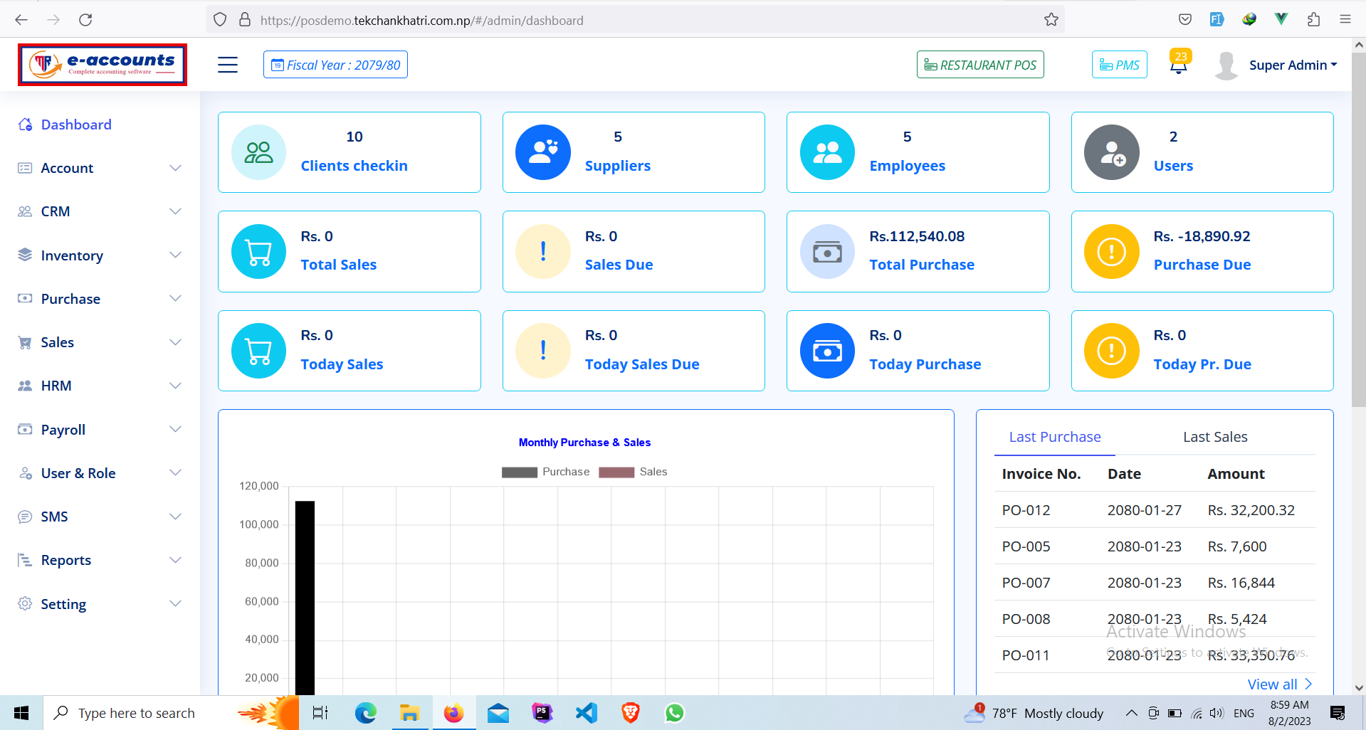Open the RESTAURANT POS button
This screenshot has width=1366, height=730.
coord(980,65)
